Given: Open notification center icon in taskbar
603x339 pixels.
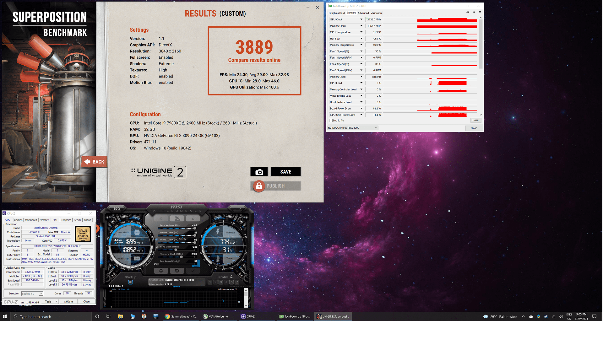Looking at the screenshot, I should pyautogui.click(x=594, y=316).
